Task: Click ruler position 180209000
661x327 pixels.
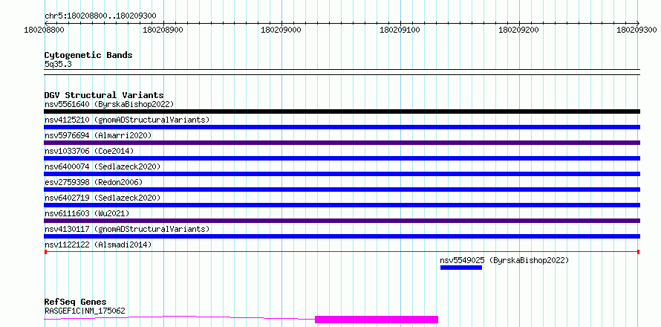Action: point(281,30)
